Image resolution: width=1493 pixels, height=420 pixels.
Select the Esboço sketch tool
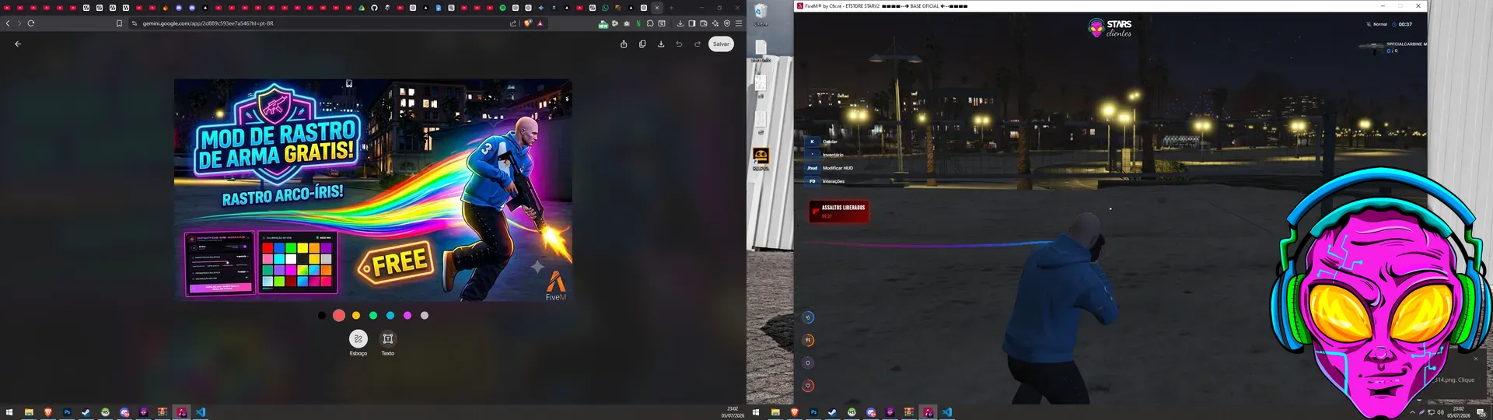coord(358,339)
